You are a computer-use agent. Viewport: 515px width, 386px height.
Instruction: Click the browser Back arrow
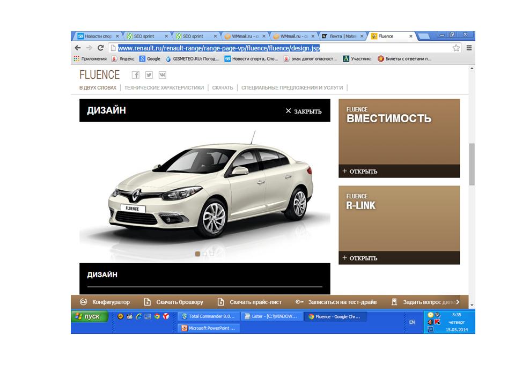(x=77, y=48)
